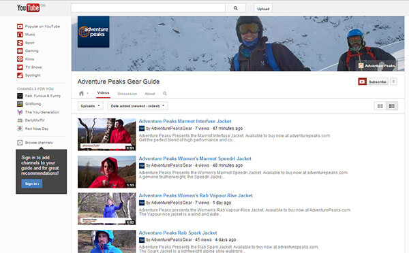Click the Sign in button
The height and width of the screenshot is (253, 409).
click(x=32, y=184)
